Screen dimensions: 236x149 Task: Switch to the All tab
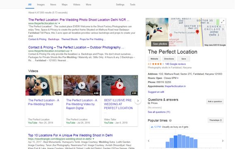30,5
